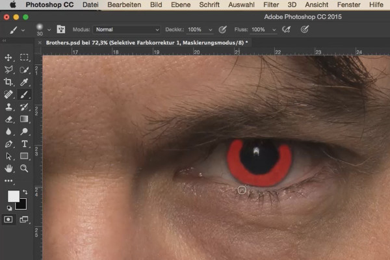The image size is (390, 260).
Task: Swap foreground and background colors
Action: (x=25, y=192)
